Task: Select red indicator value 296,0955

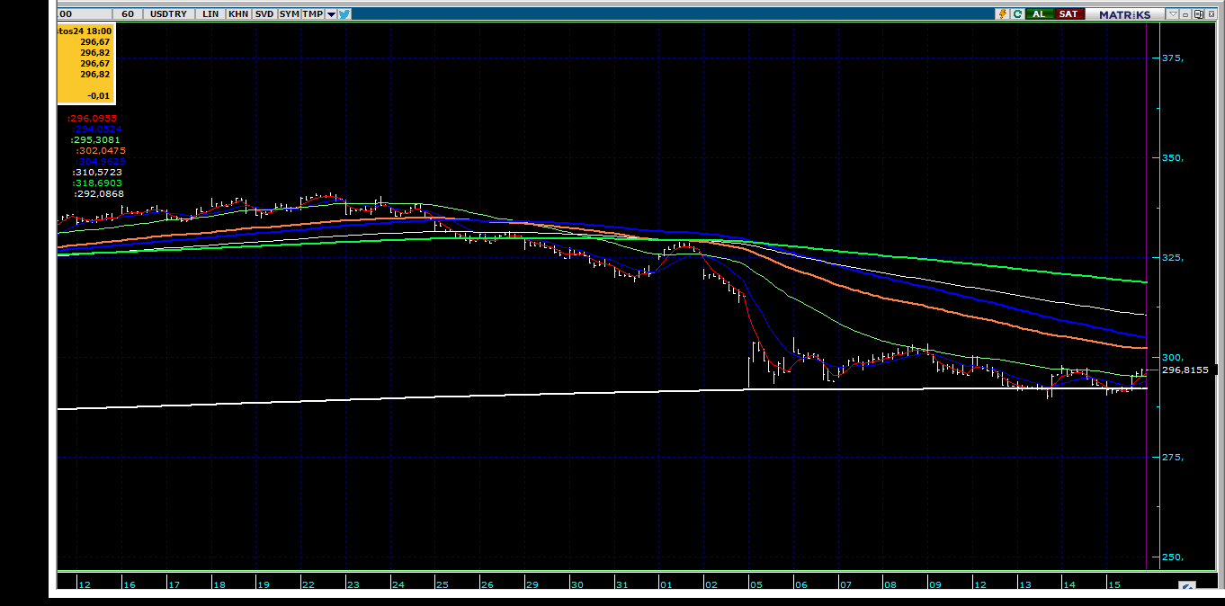Action: 93,118
